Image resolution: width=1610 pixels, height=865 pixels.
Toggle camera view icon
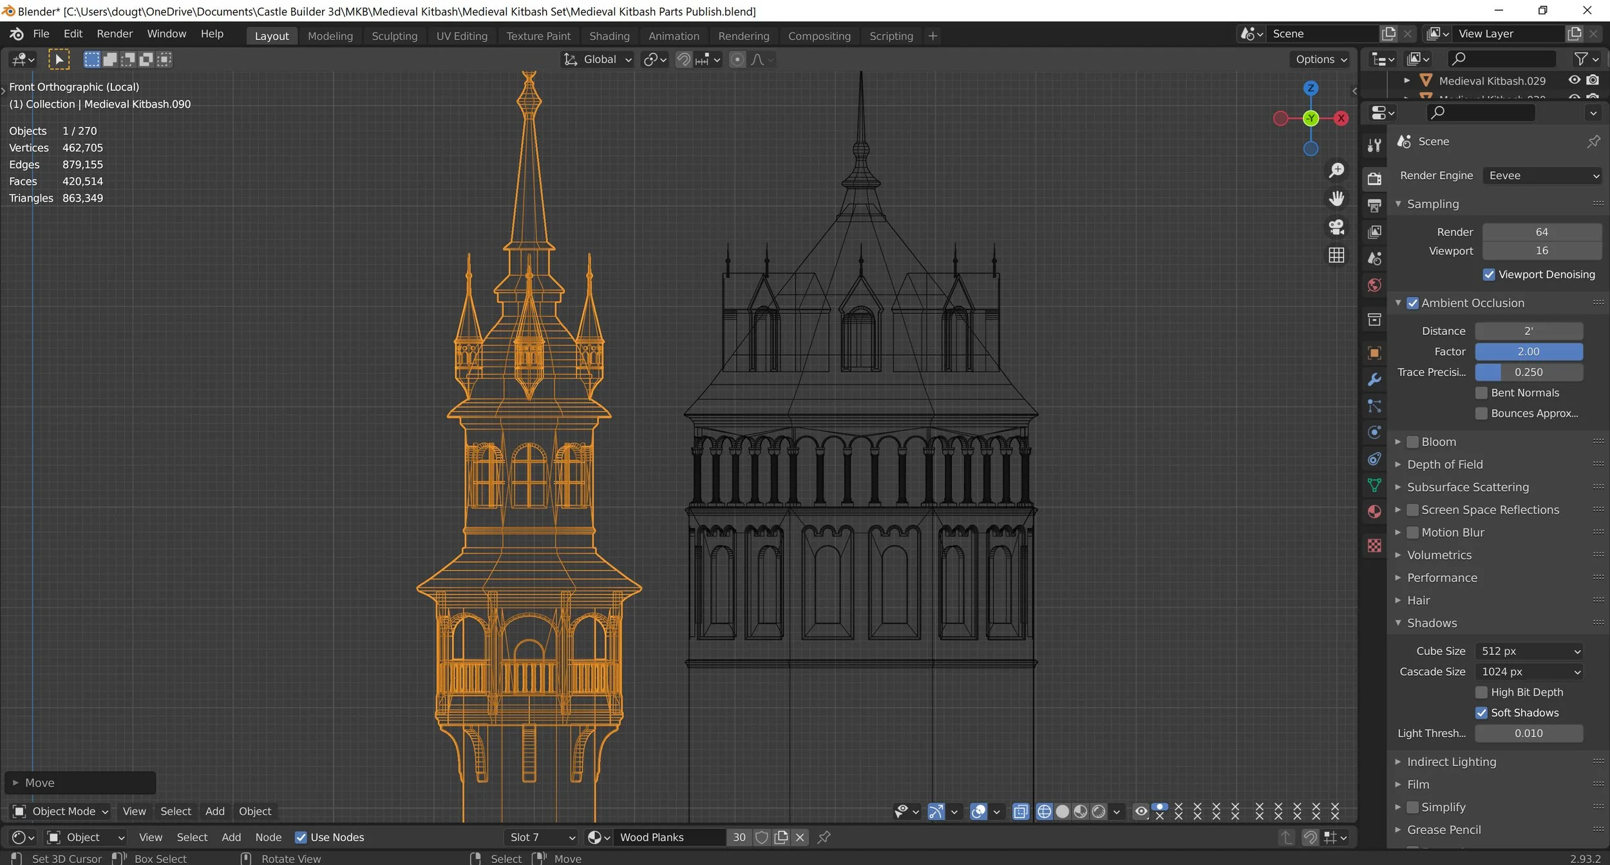[x=1336, y=227]
